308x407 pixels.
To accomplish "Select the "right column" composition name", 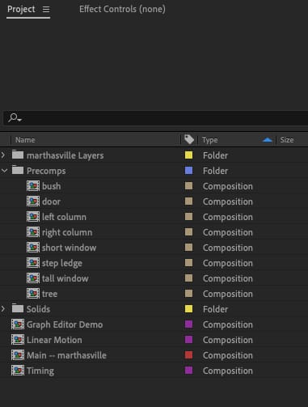I will coord(67,233).
